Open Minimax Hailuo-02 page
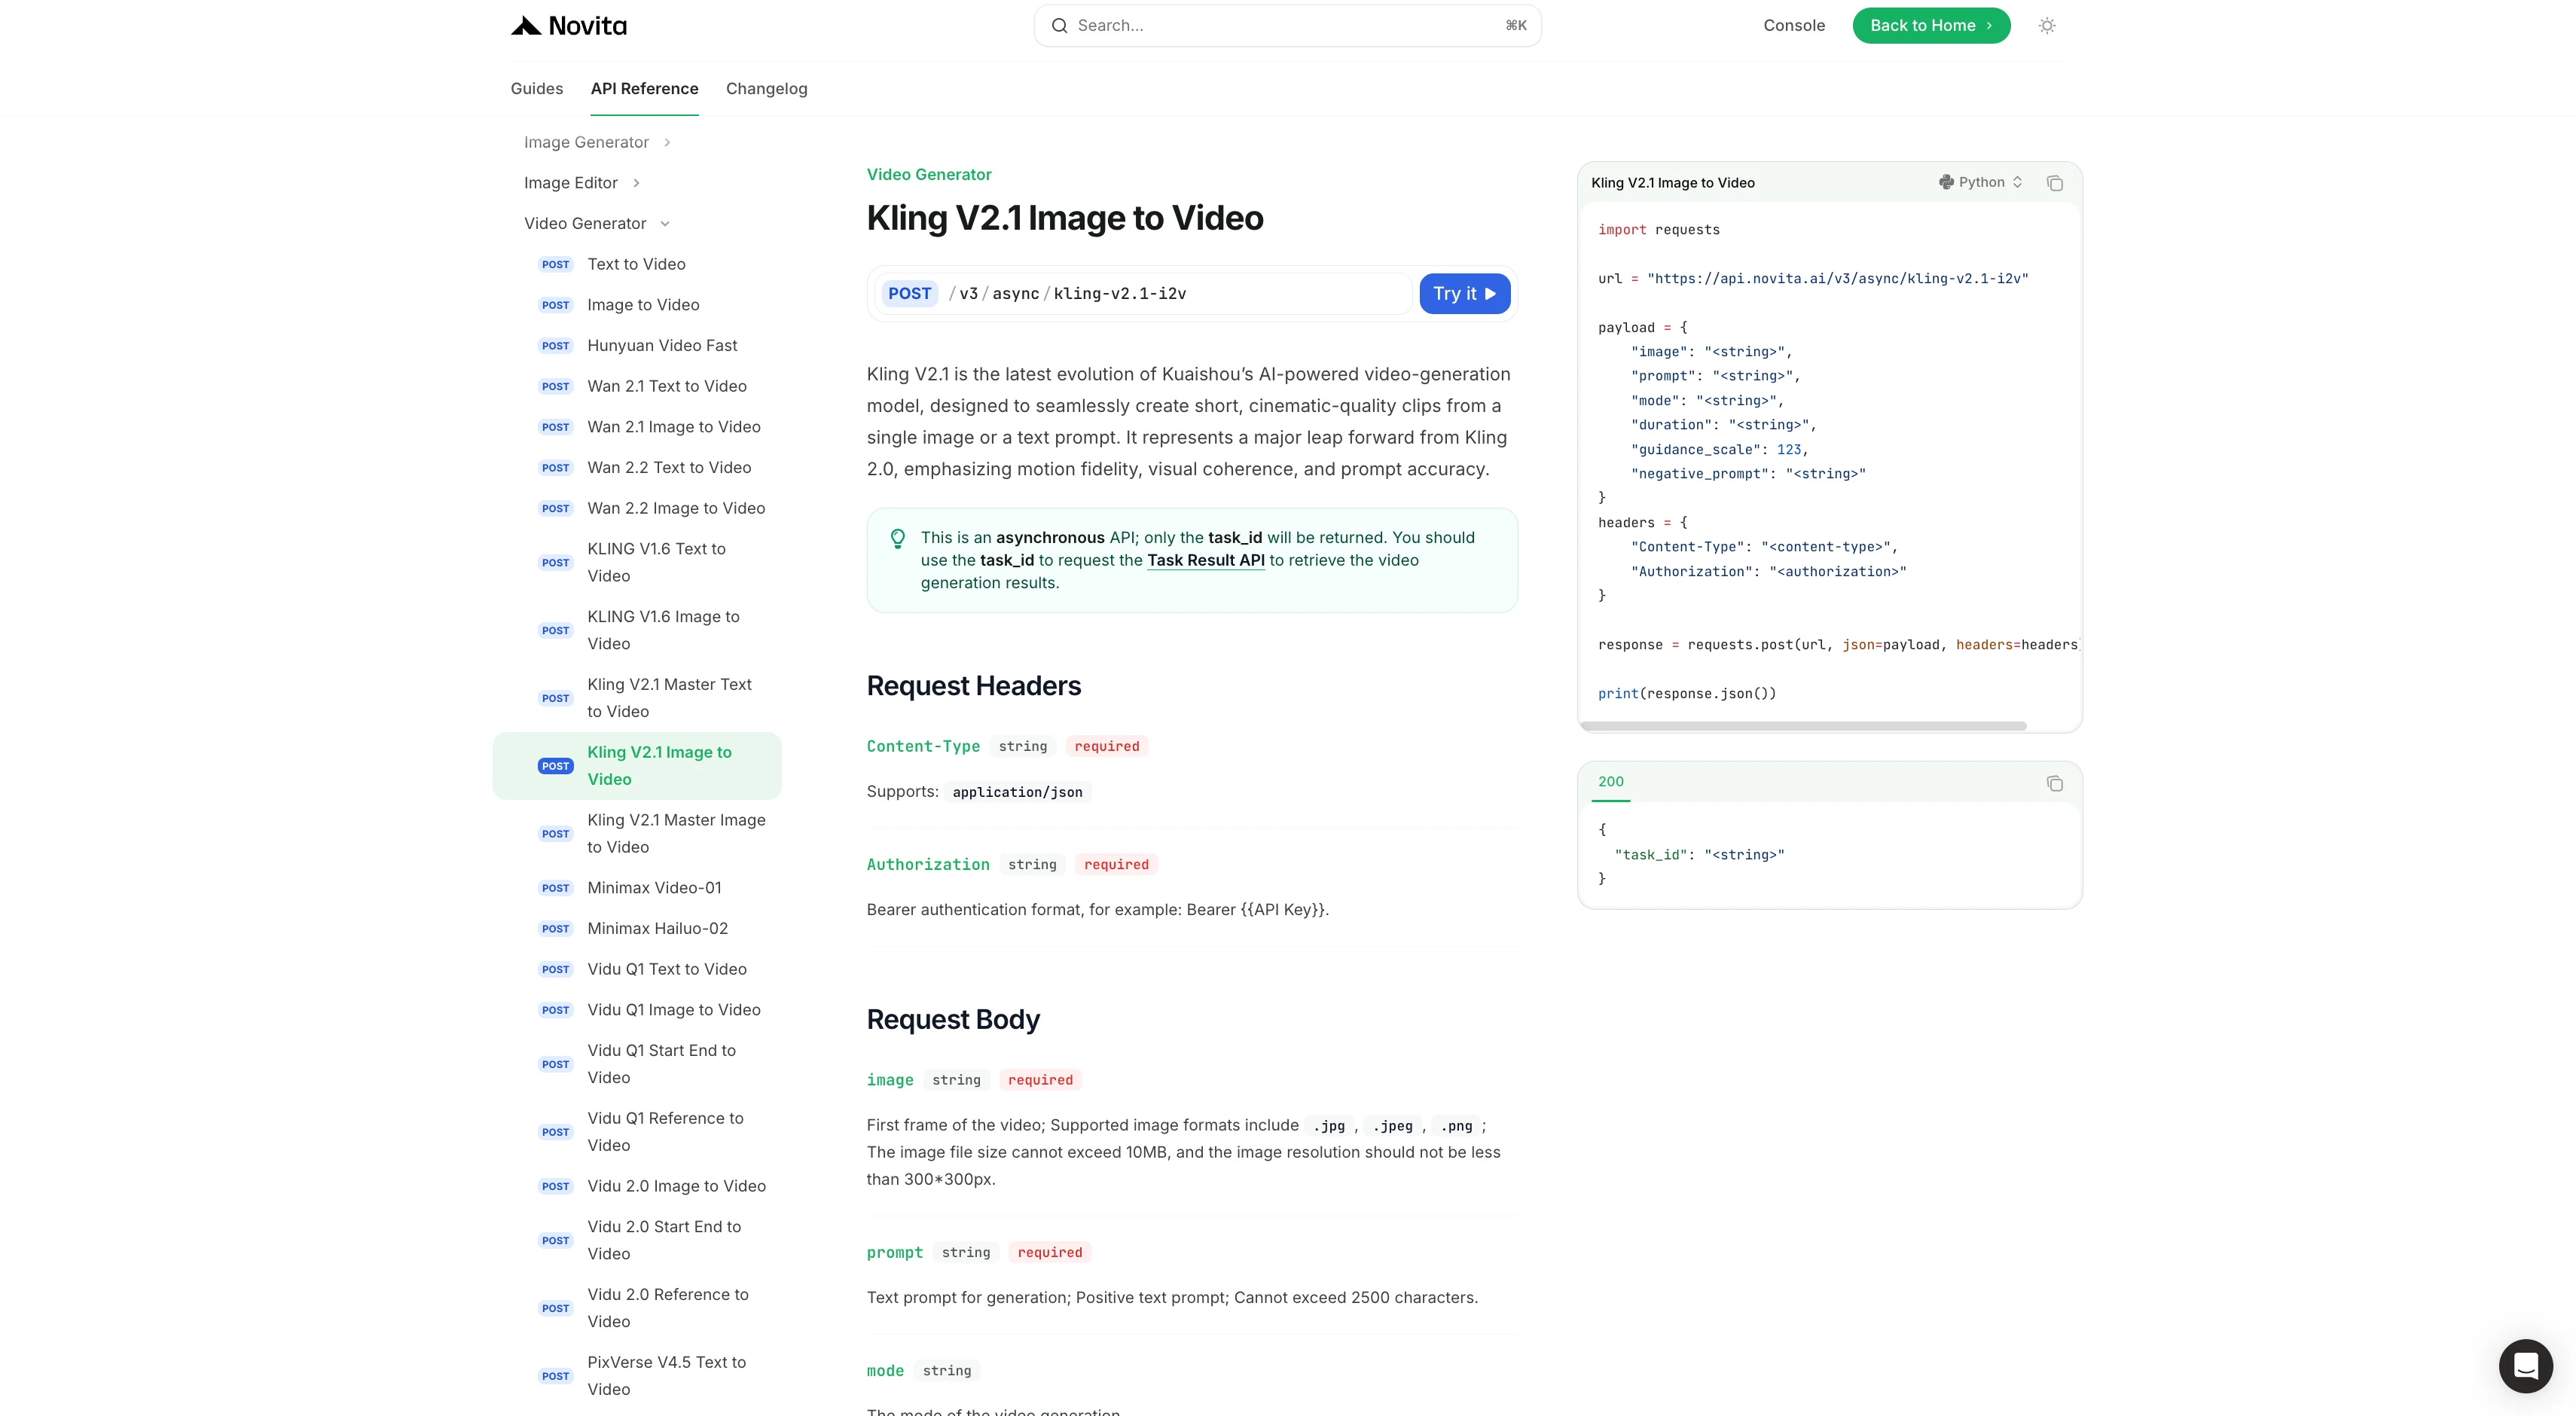Image resolution: width=2576 pixels, height=1416 pixels. tap(636, 928)
